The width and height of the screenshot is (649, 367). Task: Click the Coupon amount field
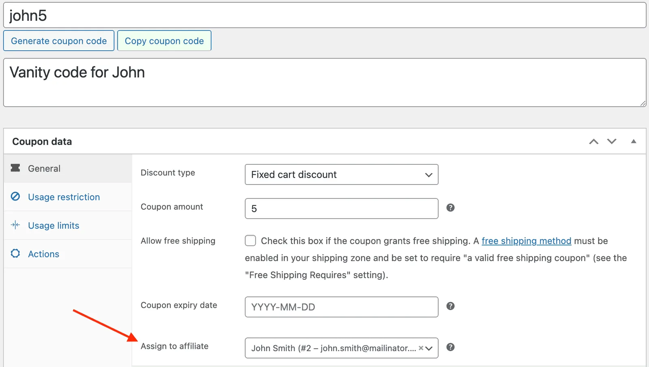coord(342,208)
